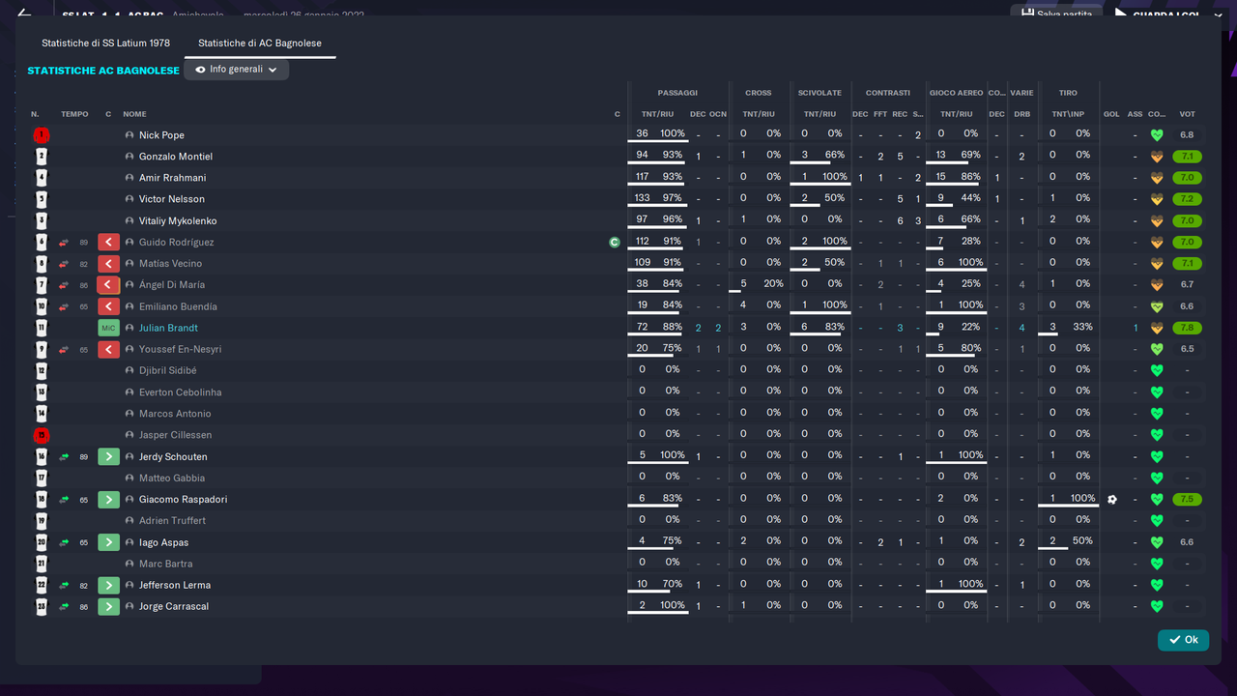Click Guido Rodríguez's 112 passes value

point(642,241)
